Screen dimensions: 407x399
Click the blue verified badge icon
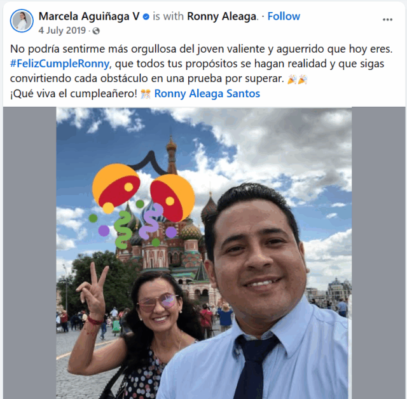pos(146,17)
